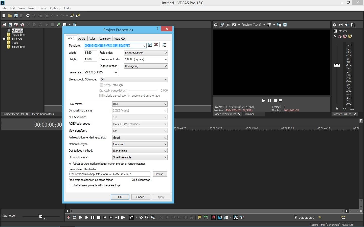Switch to the Summary tab

[x=105, y=39]
